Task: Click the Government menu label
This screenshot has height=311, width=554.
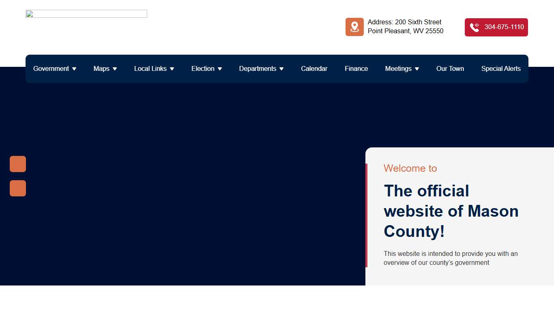Action: pyautogui.click(x=51, y=69)
